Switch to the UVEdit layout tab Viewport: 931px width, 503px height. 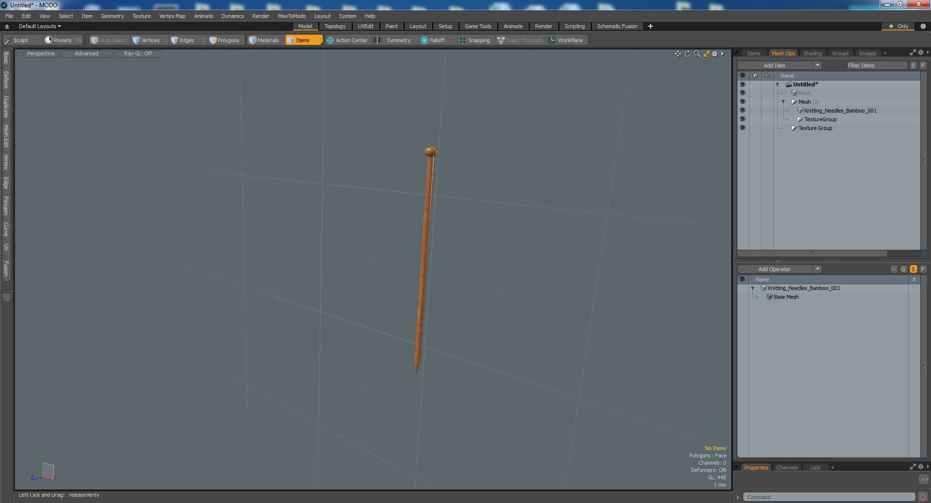(365, 26)
